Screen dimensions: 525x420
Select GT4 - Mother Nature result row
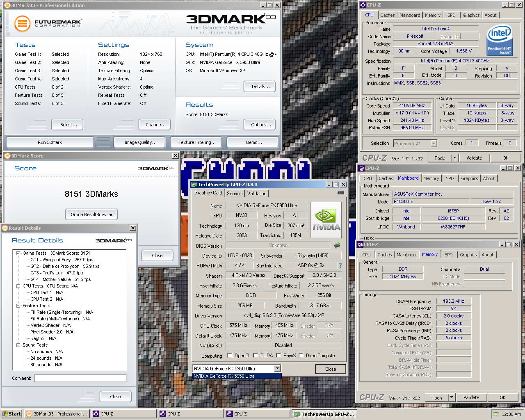pos(60,279)
